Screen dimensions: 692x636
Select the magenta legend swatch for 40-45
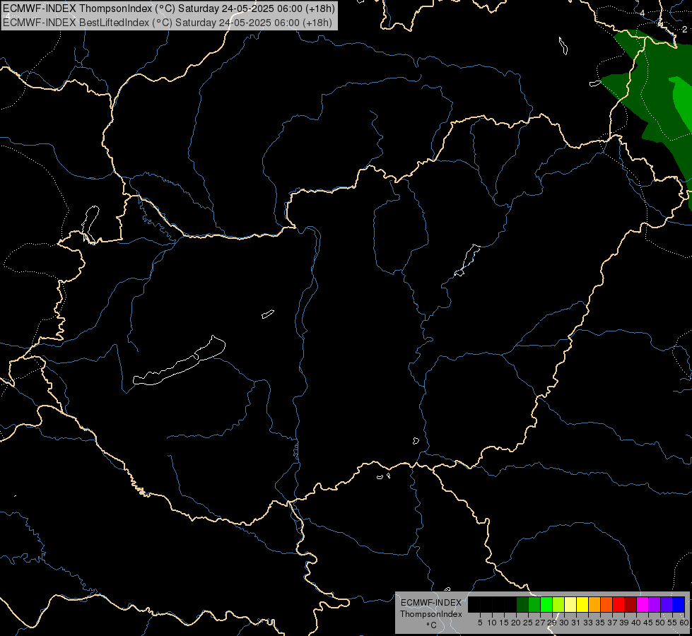tap(643, 604)
